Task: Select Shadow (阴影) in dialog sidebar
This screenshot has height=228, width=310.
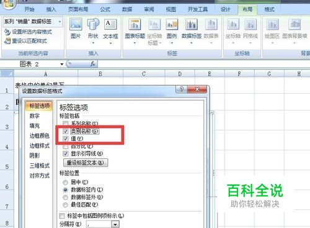Action: [x=34, y=155]
